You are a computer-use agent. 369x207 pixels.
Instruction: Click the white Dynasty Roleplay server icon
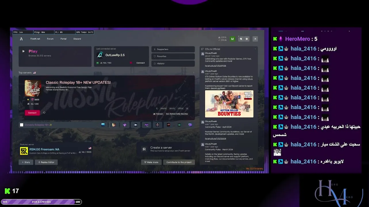point(22,125)
